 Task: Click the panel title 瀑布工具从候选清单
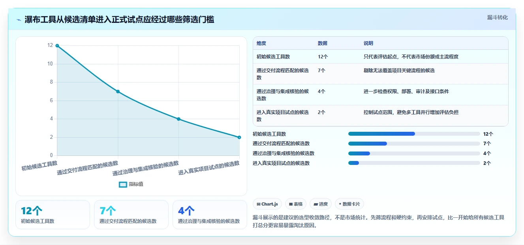(119, 20)
